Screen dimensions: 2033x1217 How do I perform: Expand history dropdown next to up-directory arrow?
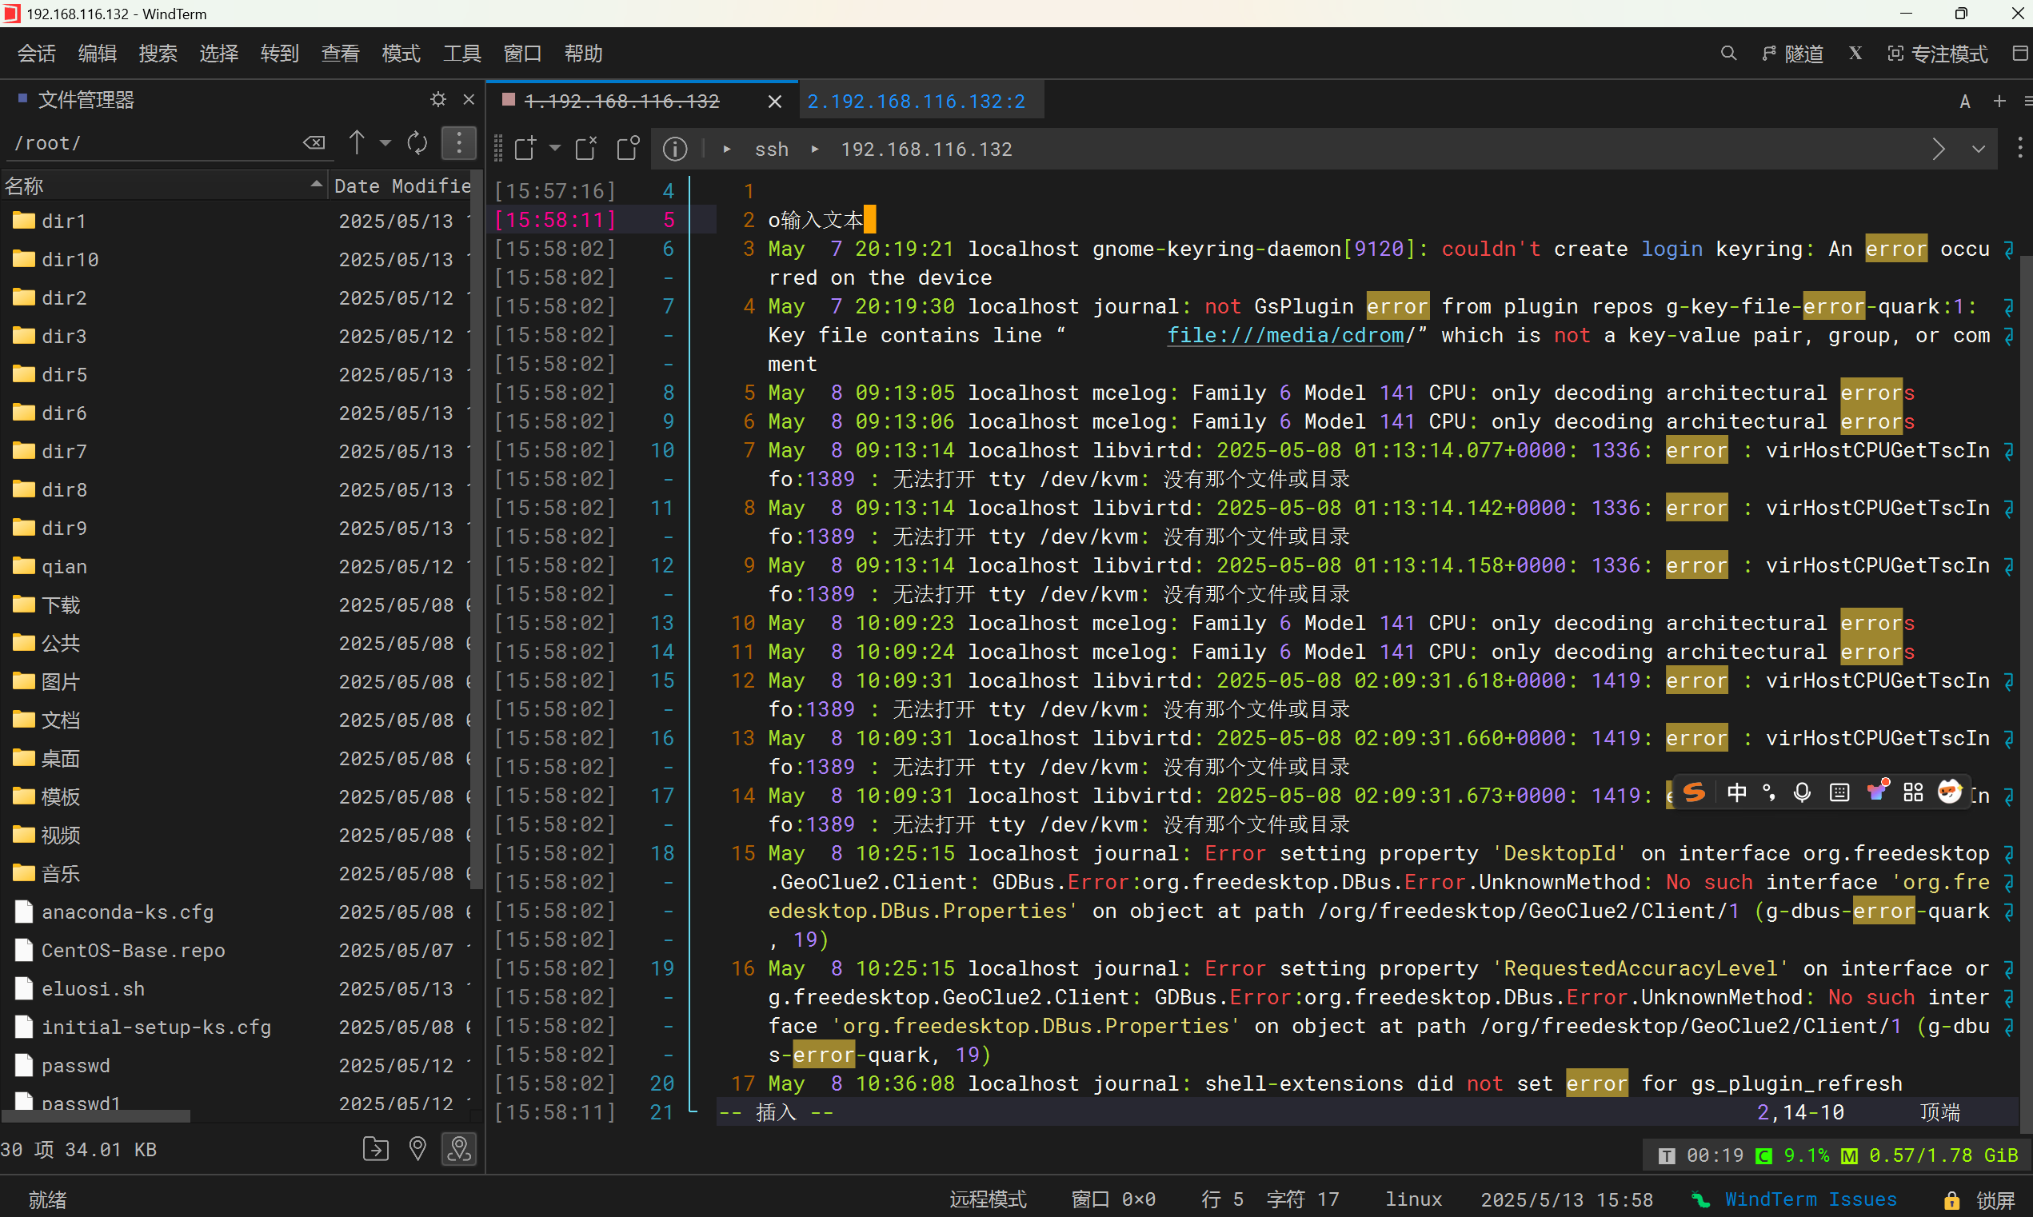pyautogui.click(x=385, y=142)
